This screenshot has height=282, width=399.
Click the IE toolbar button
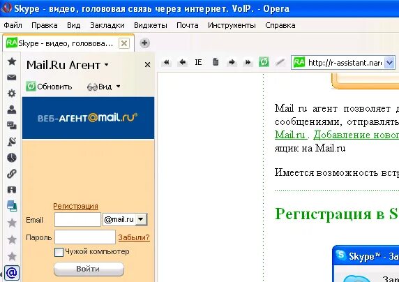pos(198,62)
